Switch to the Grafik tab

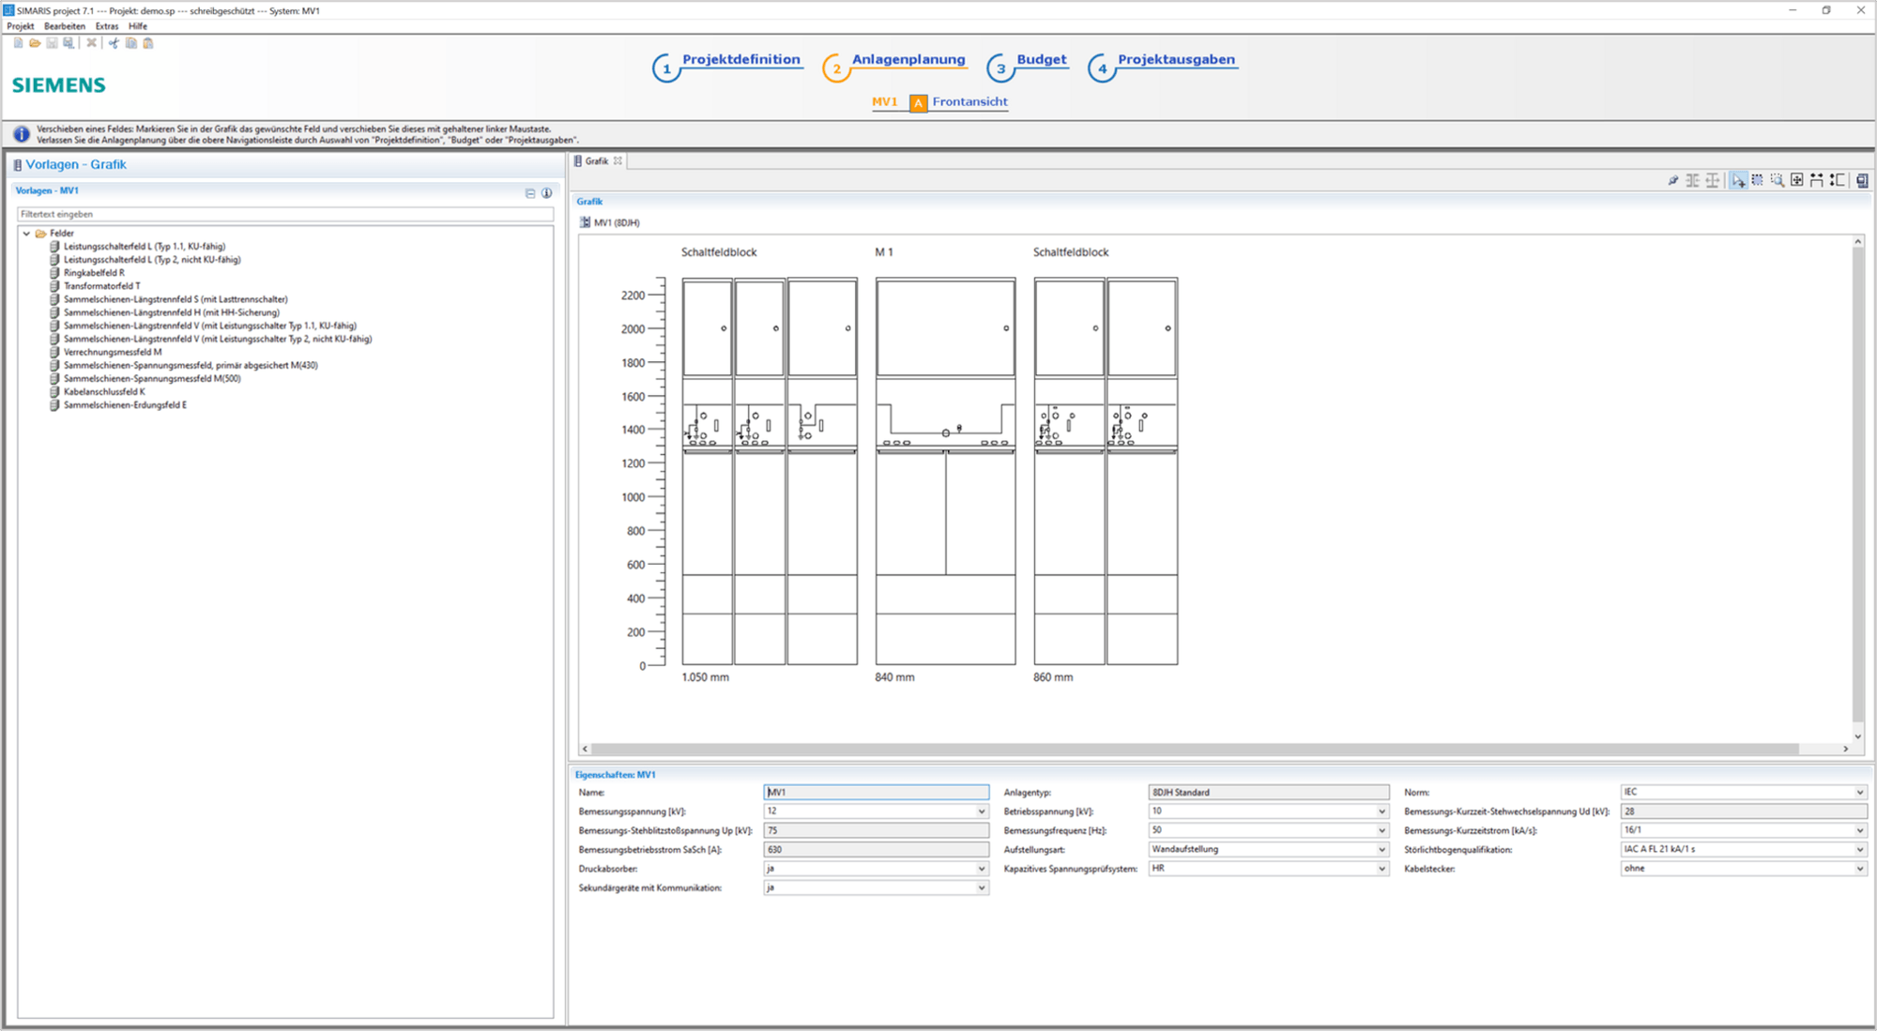[595, 160]
